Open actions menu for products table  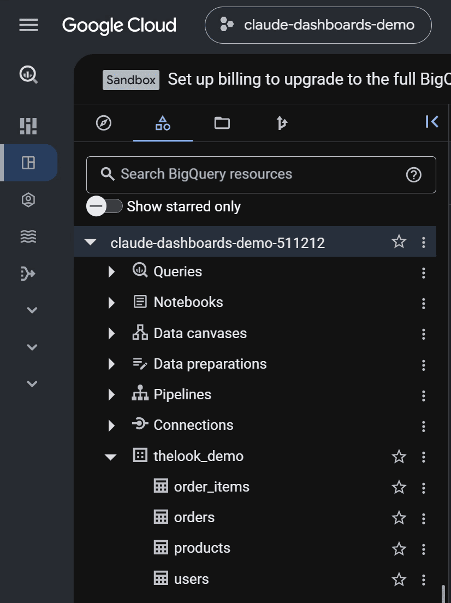click(x=423, y=549)
